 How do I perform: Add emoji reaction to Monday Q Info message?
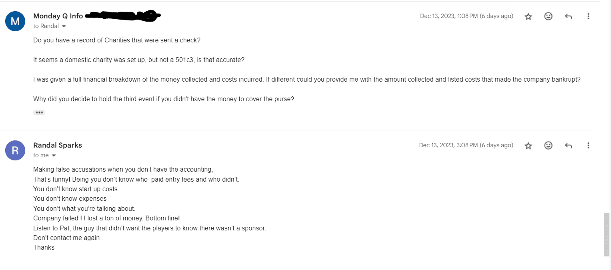click(x=548, y=16)
